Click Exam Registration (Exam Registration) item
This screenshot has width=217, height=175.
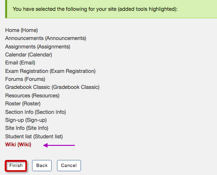[50, 71]
